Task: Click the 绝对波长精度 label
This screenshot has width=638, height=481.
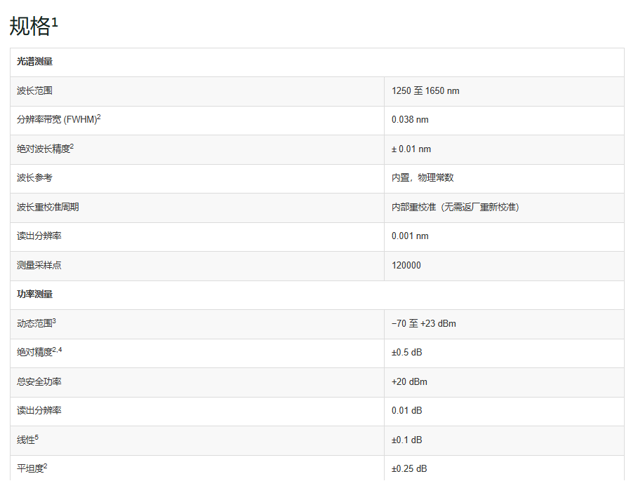Action: (45, 149)
